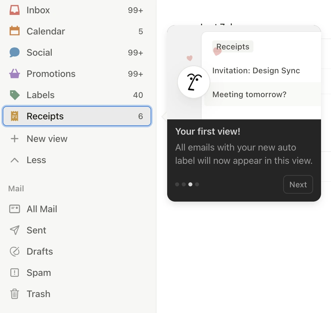This screenshot has width=331, height=313.
Task: Click the red Inbox tray icon
Action: [15, 10]
